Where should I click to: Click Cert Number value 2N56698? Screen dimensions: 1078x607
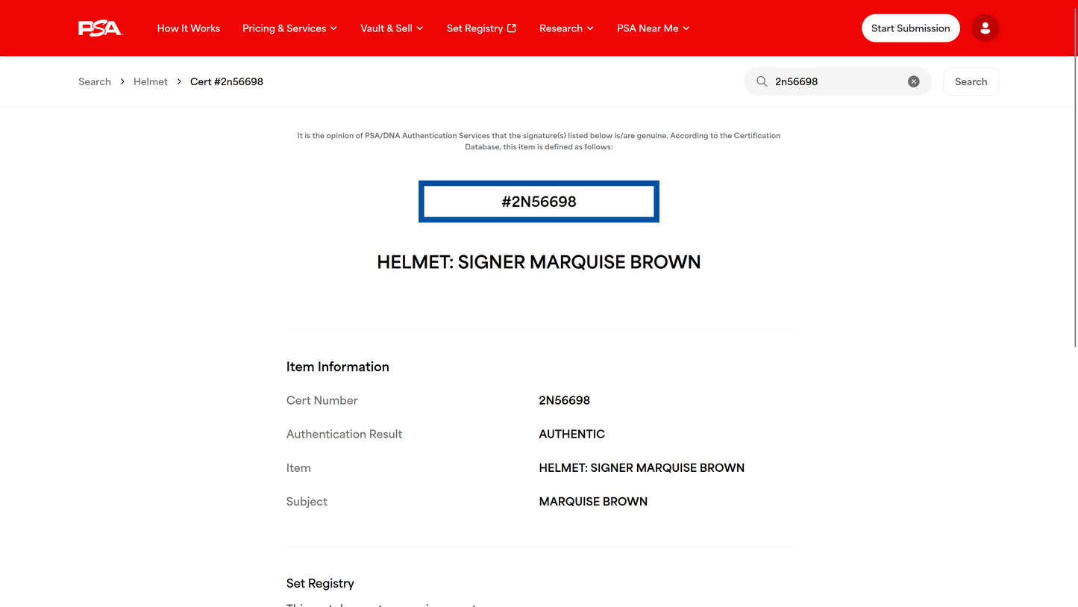click(565, 400)
